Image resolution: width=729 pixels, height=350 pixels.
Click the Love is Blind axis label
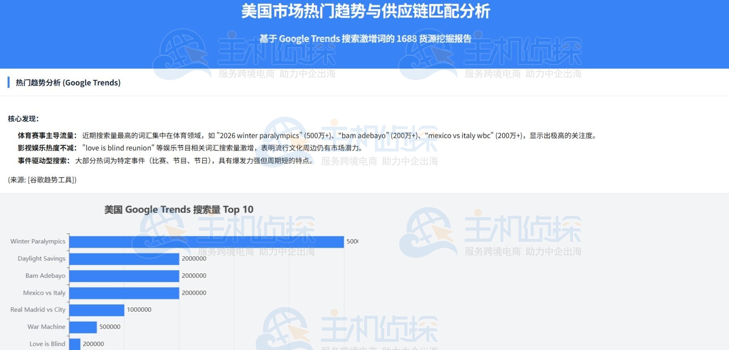click(47, 344)
